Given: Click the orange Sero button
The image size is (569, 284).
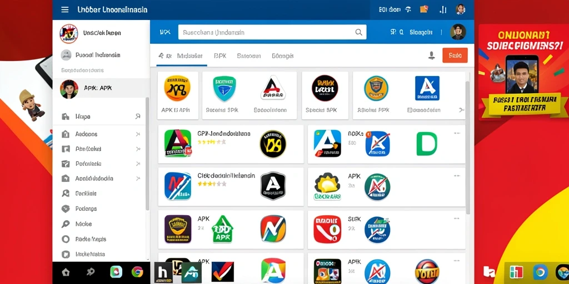Looking at the screenshot, I should tap(455, 55).
